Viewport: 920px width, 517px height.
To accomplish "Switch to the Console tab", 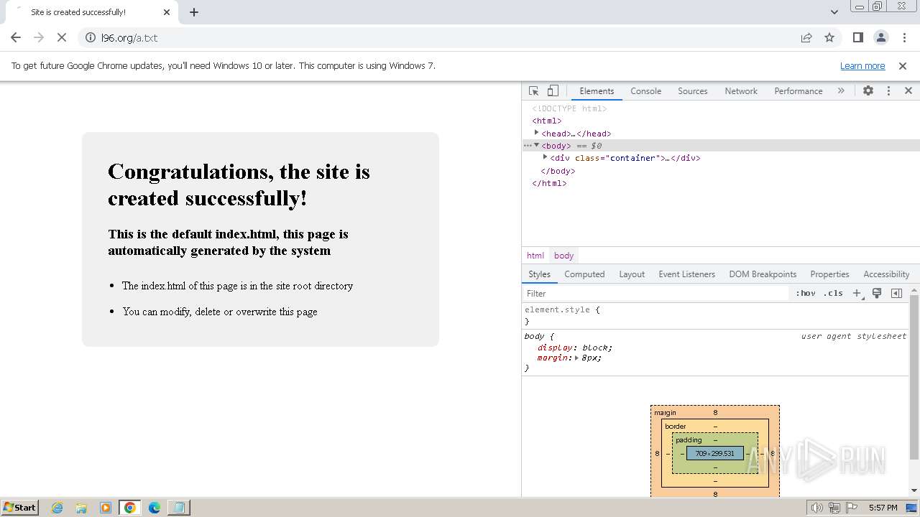I will 645,91.
